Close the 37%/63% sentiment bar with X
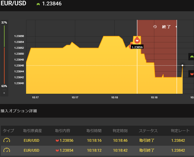The height and width of the screenshot is (157, 194). click(4, 93)
